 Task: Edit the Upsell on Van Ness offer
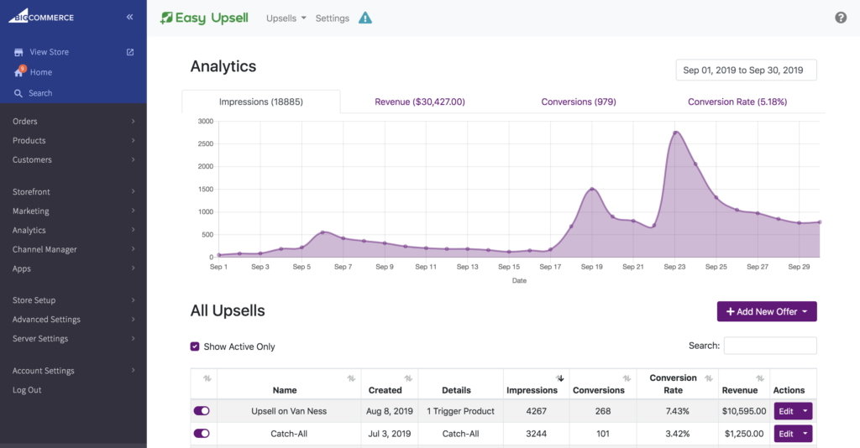786,411
